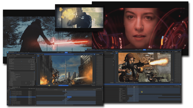
Task: Click the HitFilm logo in right window
Action: point(90,50)
